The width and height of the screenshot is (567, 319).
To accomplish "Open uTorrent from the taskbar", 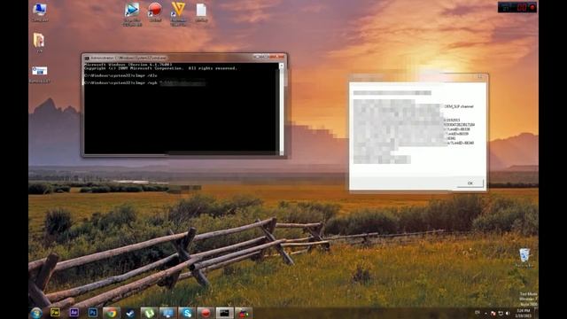I will tap(150, 313).
